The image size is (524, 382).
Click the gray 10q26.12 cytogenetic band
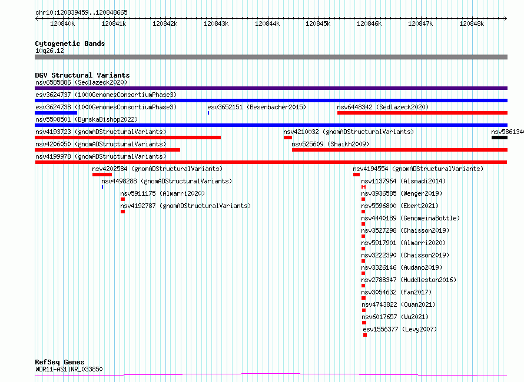(x=271, y=57)
